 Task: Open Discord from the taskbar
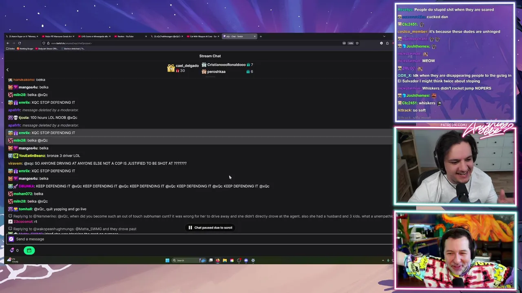pyautogui.click(x=246, y=260)
